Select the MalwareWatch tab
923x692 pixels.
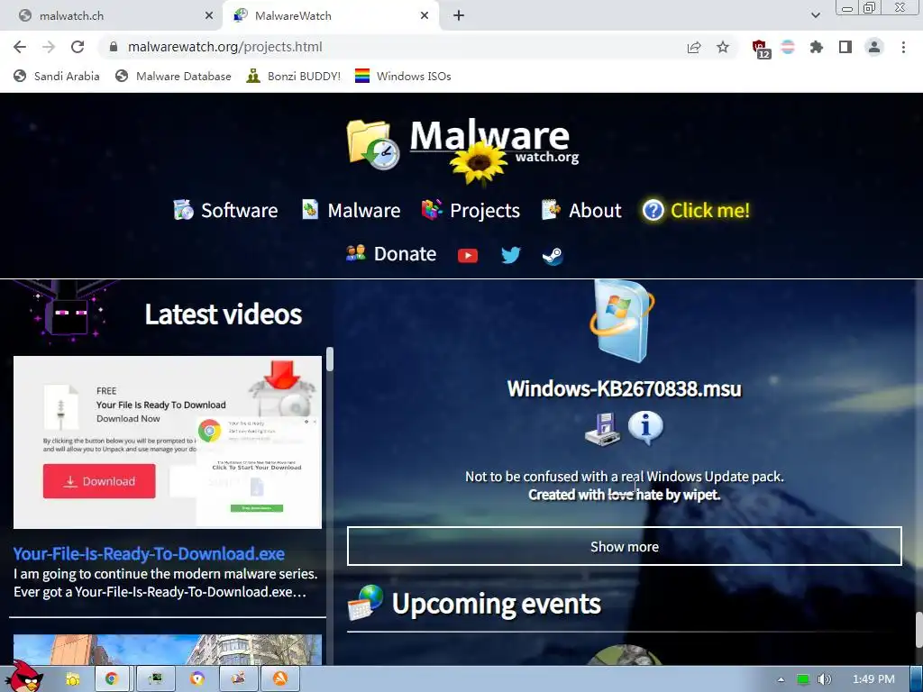click(x=330, y=16)
